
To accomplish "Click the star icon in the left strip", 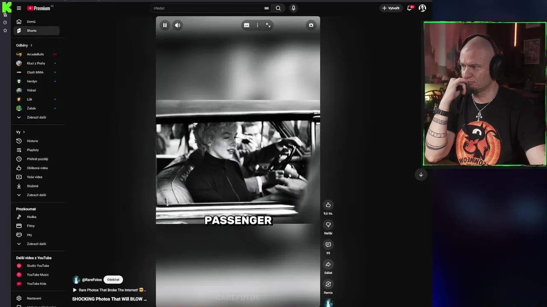I will [x=5, y=31].
